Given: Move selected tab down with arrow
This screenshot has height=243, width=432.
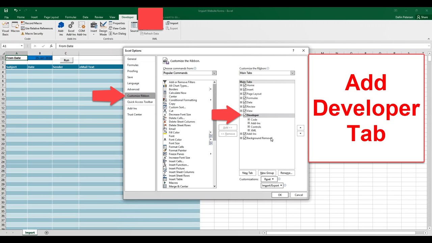Looking at the screenshot, I should [301, 134].
